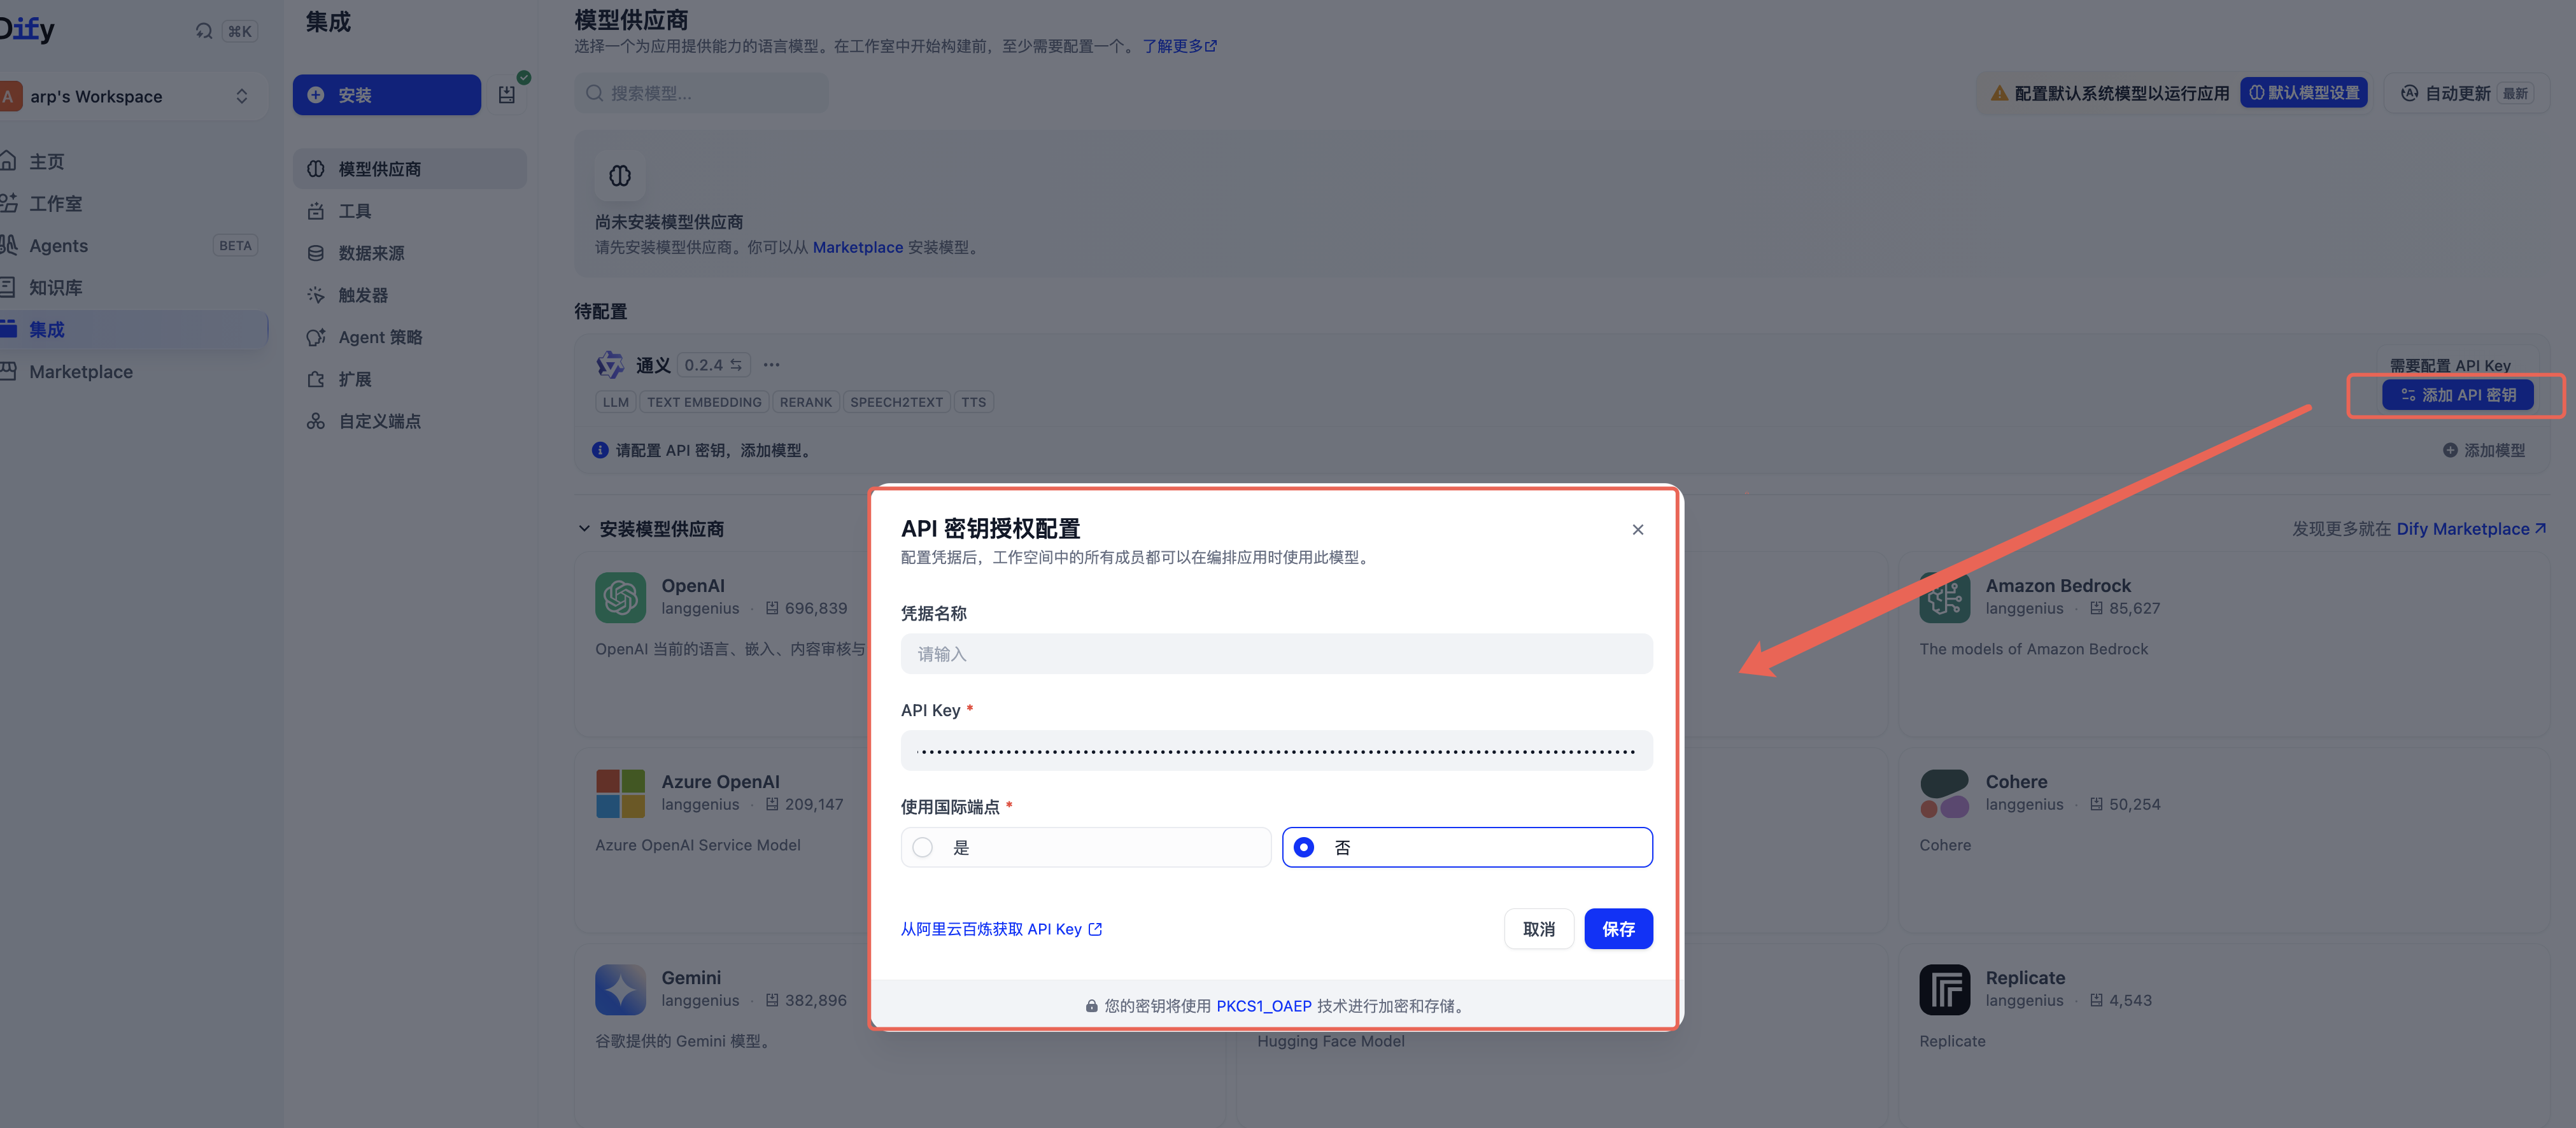Click the Gemini provider icon

tap(620, 989)
